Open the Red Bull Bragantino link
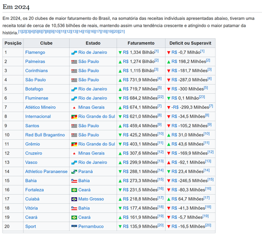This screenshot has width=262, height=237. tap(45, 135)
